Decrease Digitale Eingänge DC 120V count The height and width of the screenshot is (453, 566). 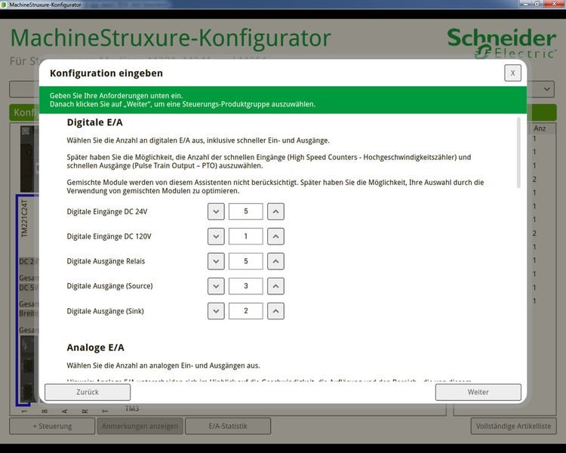pos(216,236)
